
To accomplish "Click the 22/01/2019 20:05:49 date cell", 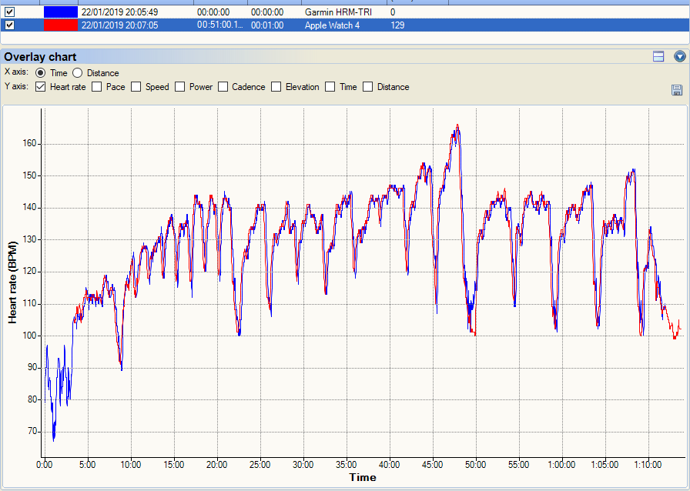I will (x=119, y=12).
